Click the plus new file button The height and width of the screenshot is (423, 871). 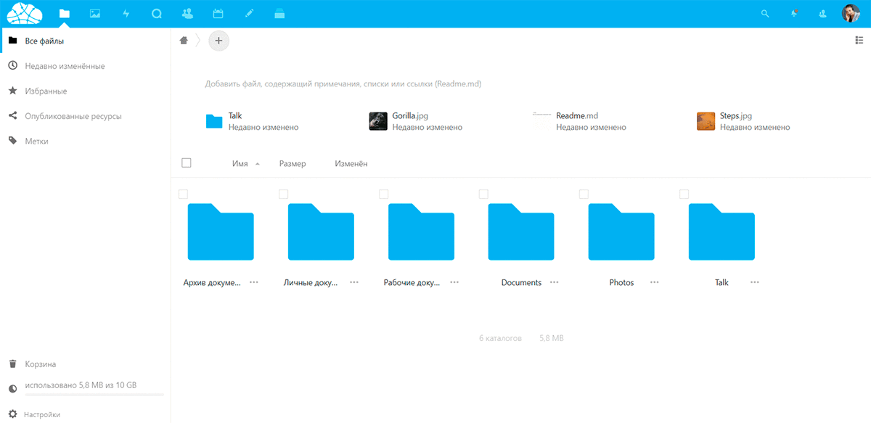tap(218, 41)
